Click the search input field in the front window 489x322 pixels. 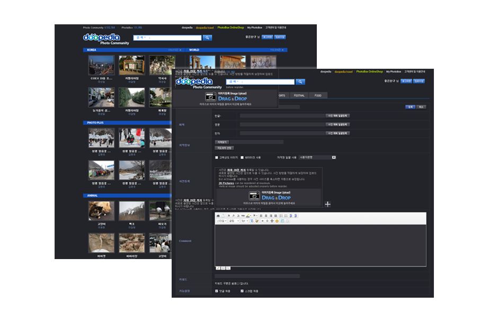coord(260,82)
